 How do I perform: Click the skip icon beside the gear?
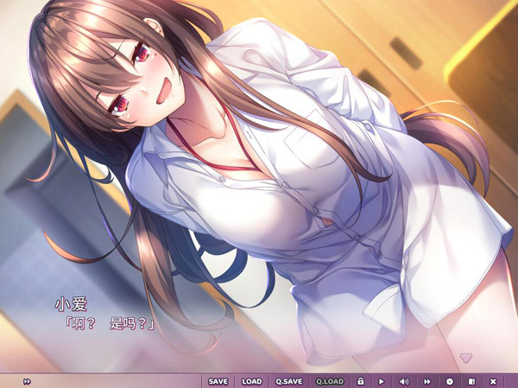point(426,381)
